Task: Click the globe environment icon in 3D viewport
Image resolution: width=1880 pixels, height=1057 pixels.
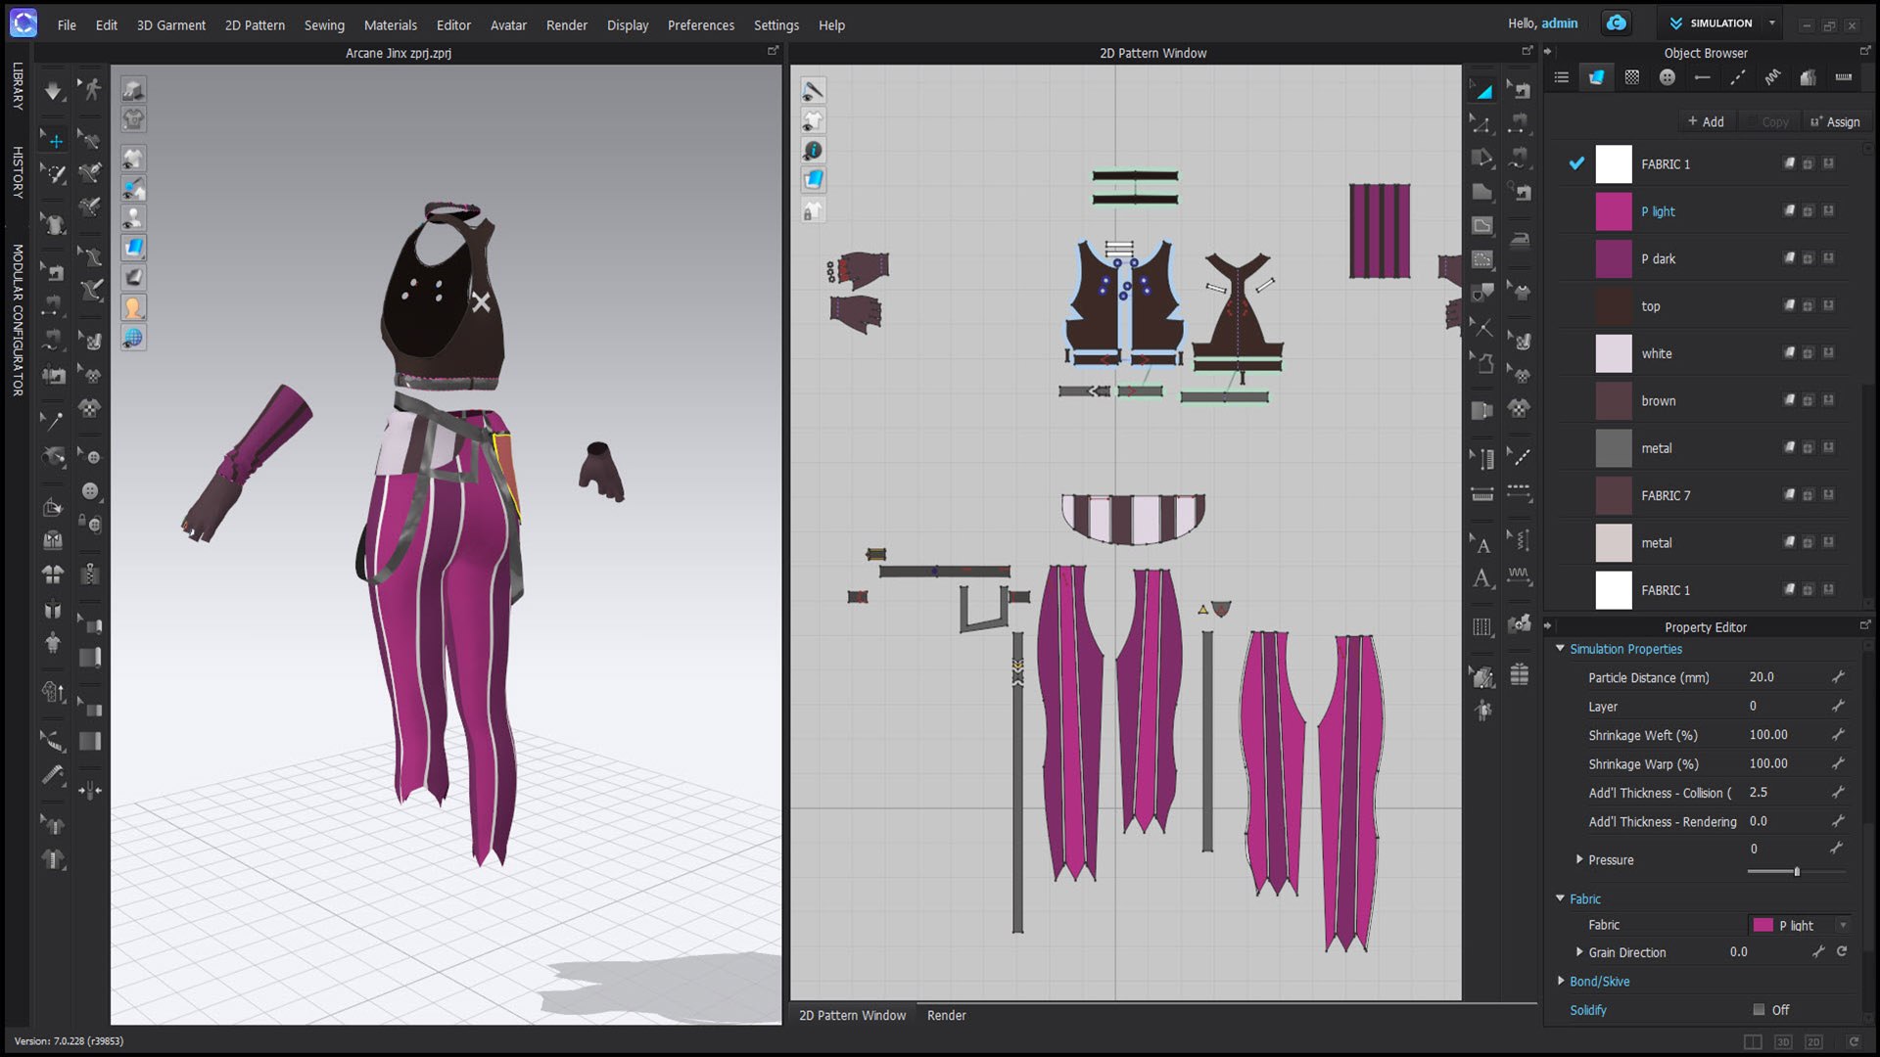Action: tap(133, 338)
